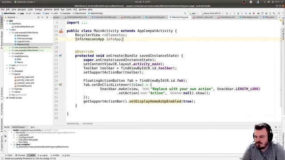The image size is (285, 160).
Task: Click the Build panel hammer rebuild icon
Action: point(5,132)
